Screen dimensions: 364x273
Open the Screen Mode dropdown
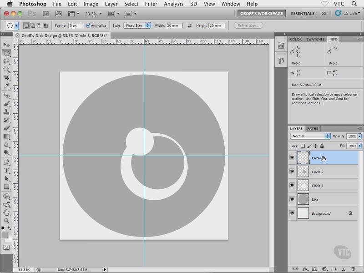click(131, 14)
